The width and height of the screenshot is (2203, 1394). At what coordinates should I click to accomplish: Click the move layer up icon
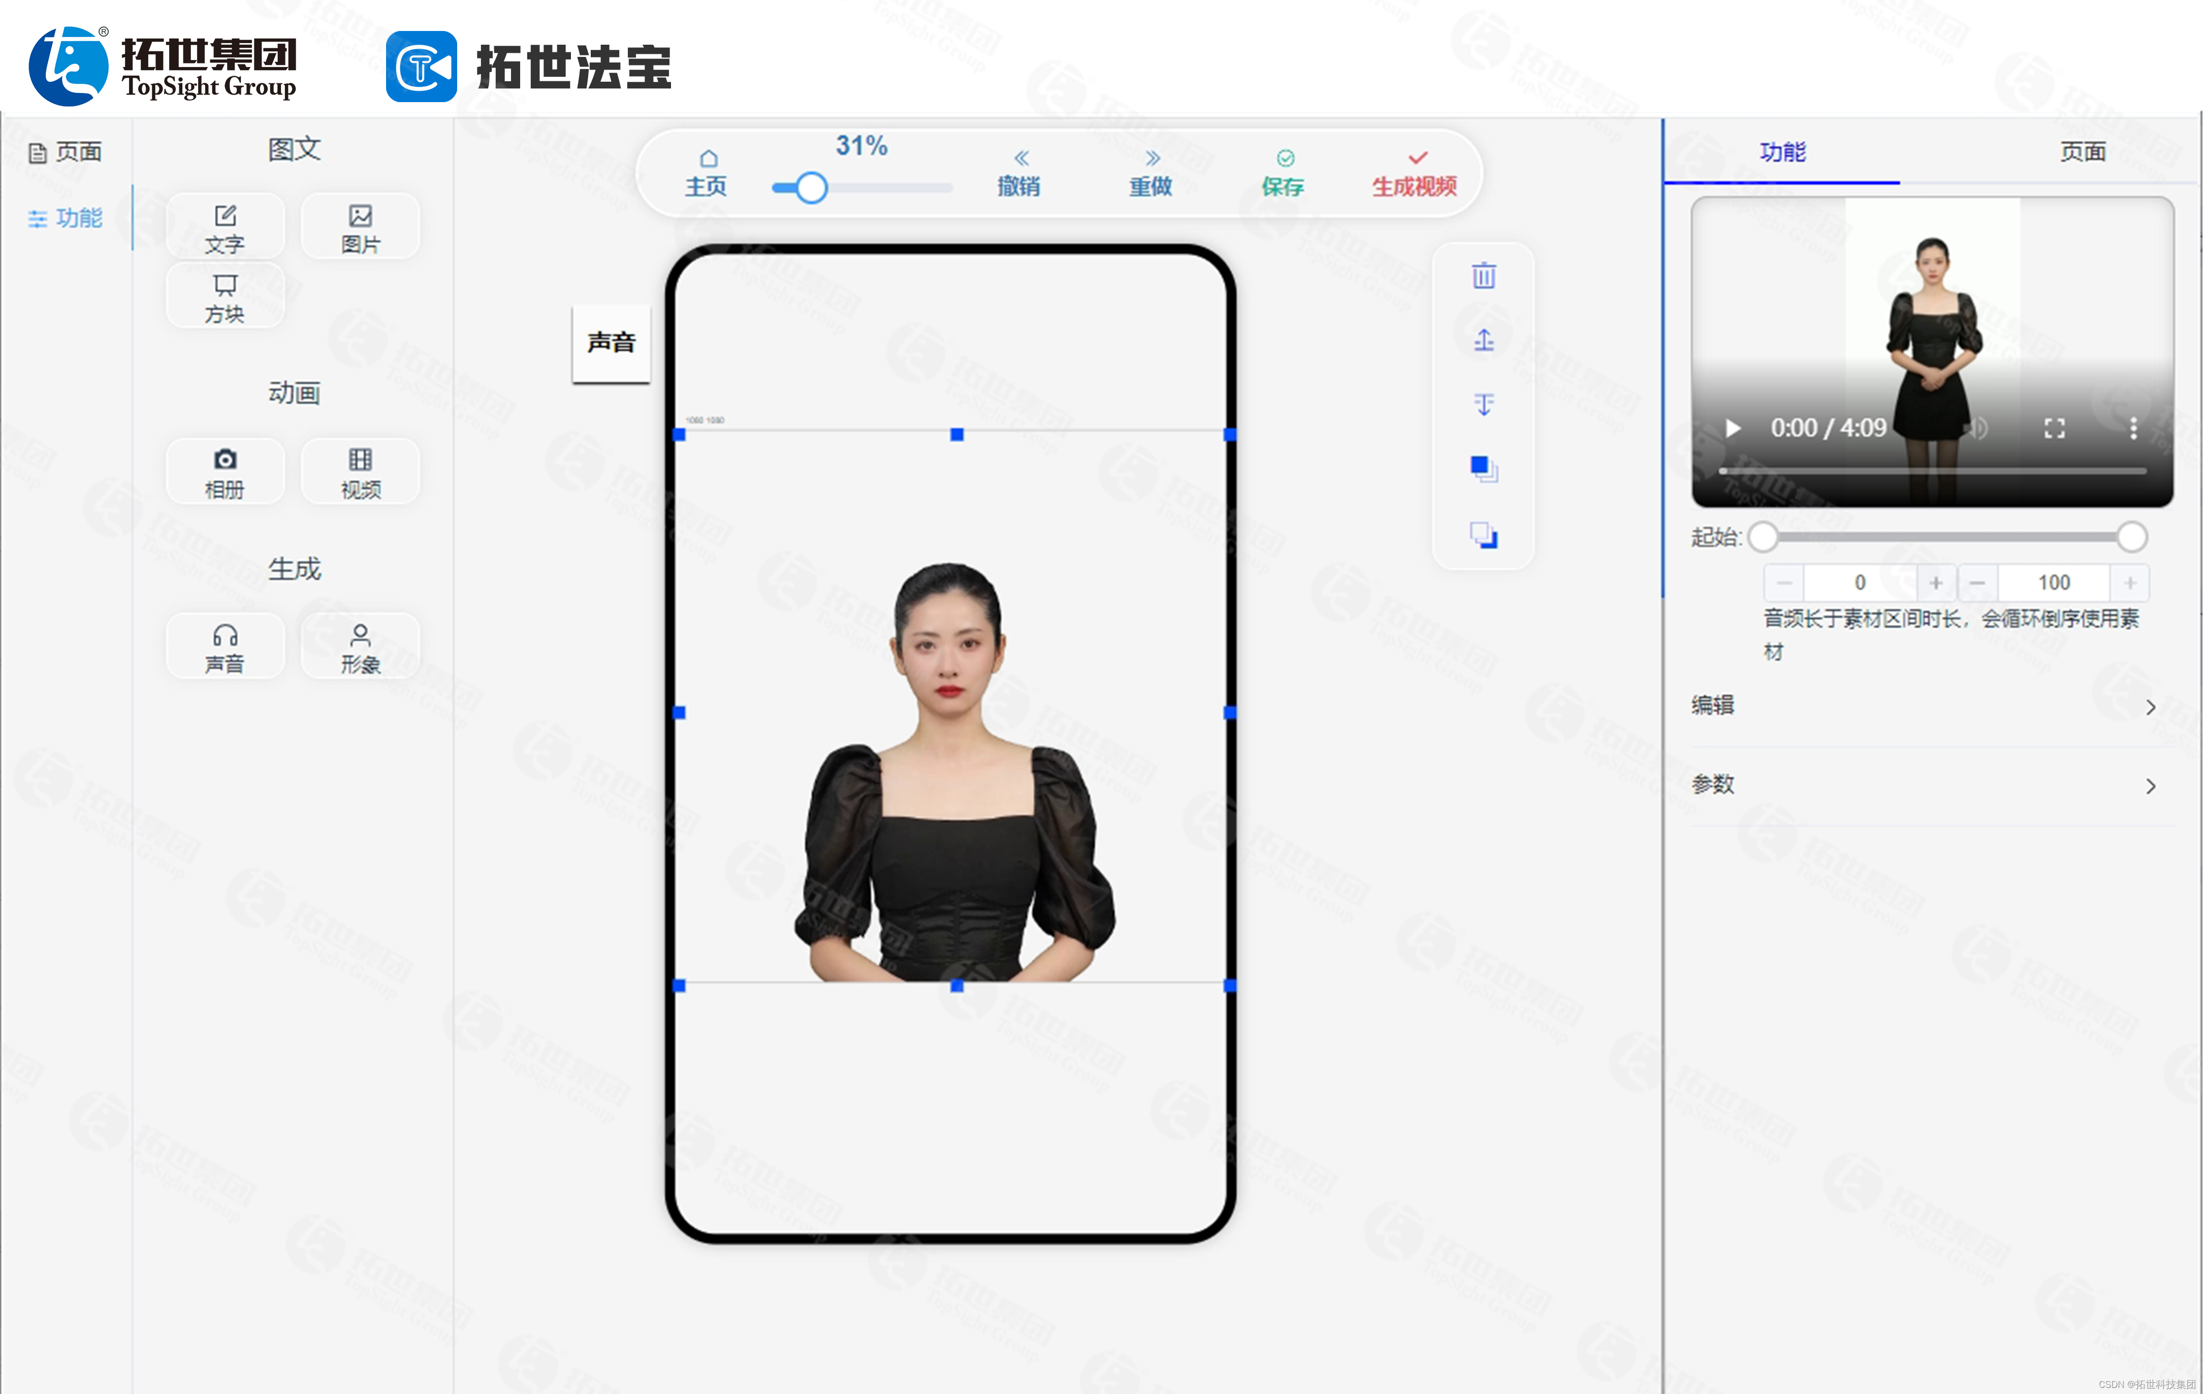pos(1483,340)
